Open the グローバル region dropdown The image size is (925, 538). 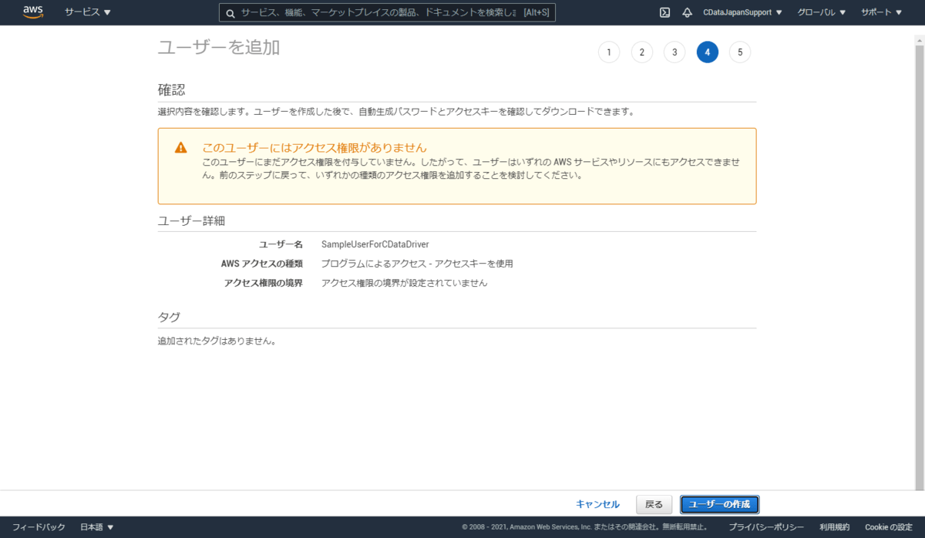click(821, 12)
